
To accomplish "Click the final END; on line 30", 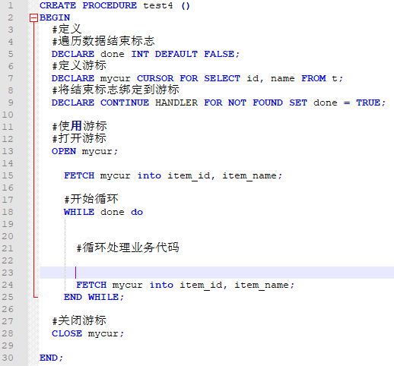I will (51, 358).
